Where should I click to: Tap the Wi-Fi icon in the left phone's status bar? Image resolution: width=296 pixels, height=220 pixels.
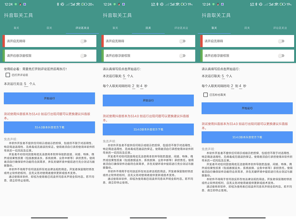click(x=78, y=4)
